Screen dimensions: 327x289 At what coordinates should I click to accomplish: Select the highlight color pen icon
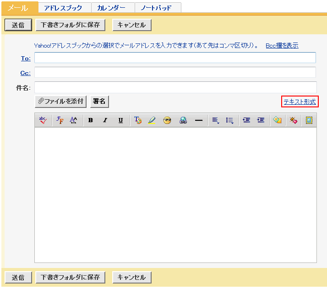(152, 120)
